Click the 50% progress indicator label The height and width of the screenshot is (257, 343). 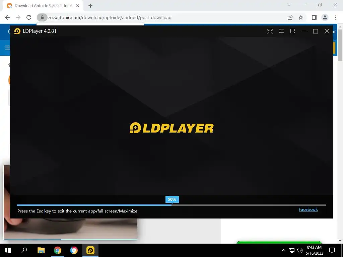coord(172,199)
